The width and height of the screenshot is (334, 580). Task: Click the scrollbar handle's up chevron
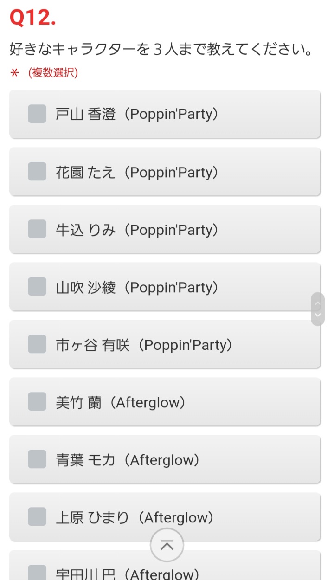(318, 303)
